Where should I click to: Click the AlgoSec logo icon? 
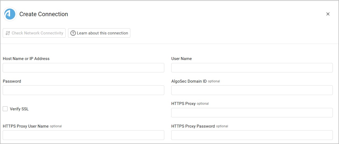(10, 14)
